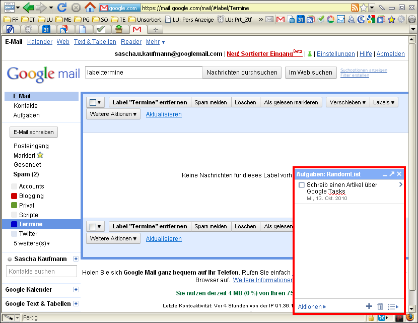Open Weitere Aktionen in the lower toolbar

point(113,238)
